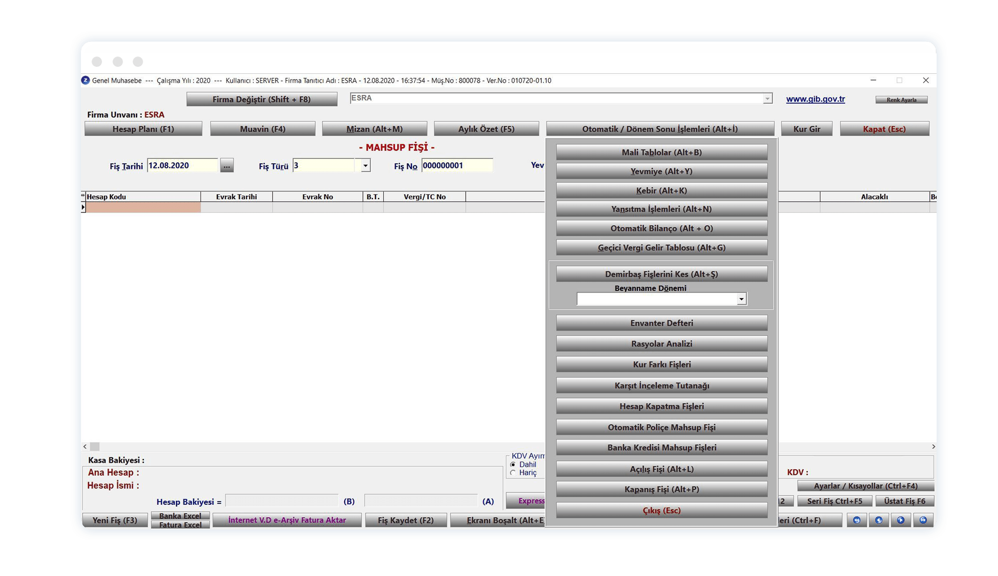Select the Hariç KDV radio button

[513, 473]
